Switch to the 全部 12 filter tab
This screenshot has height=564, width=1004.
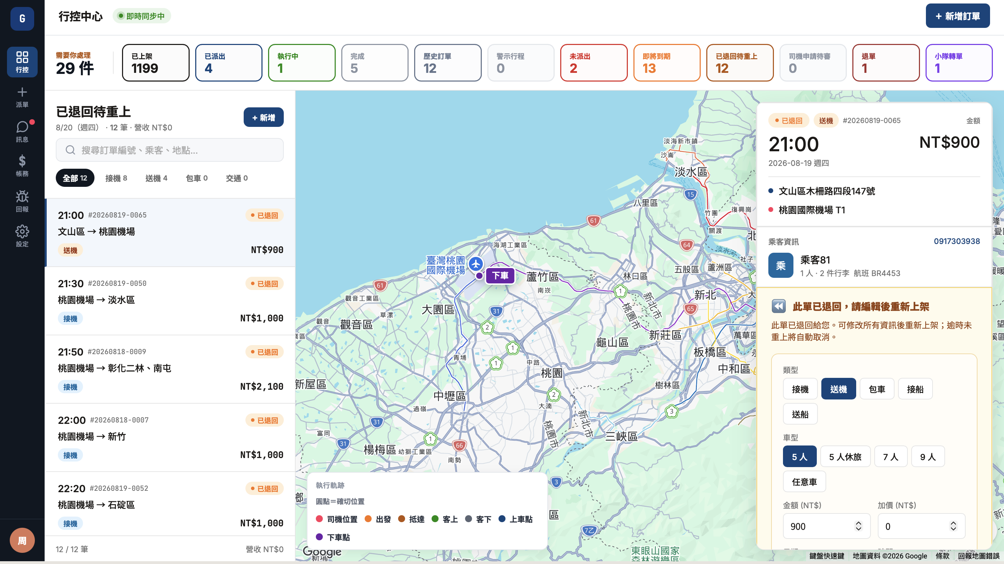coord(75,178)
